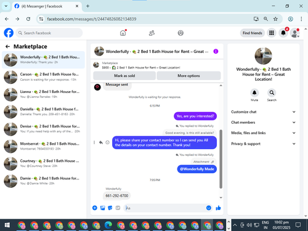308x231 pixels.
Task: Click the listing photo in right panel
Action: [263, 55]
